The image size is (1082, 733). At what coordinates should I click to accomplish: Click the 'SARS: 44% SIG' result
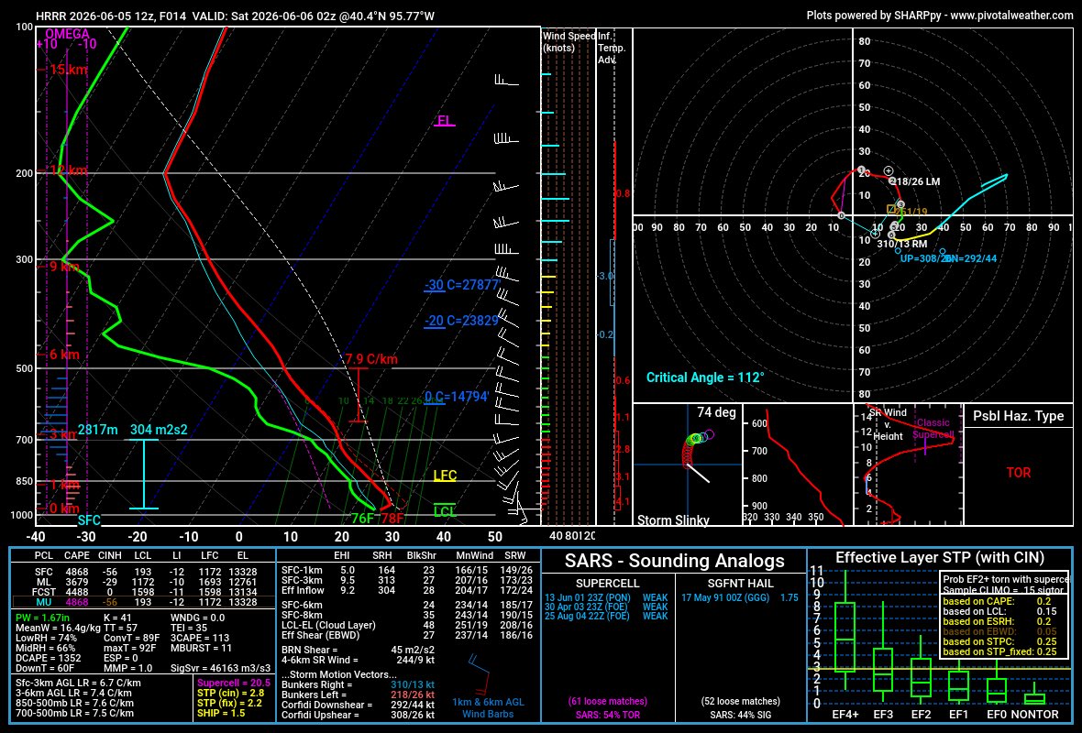tap(740, 715)
